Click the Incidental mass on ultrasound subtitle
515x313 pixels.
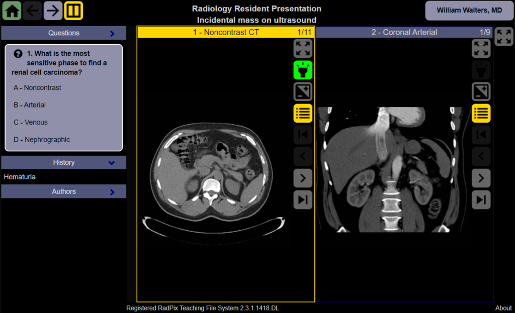tap(256, 20)
